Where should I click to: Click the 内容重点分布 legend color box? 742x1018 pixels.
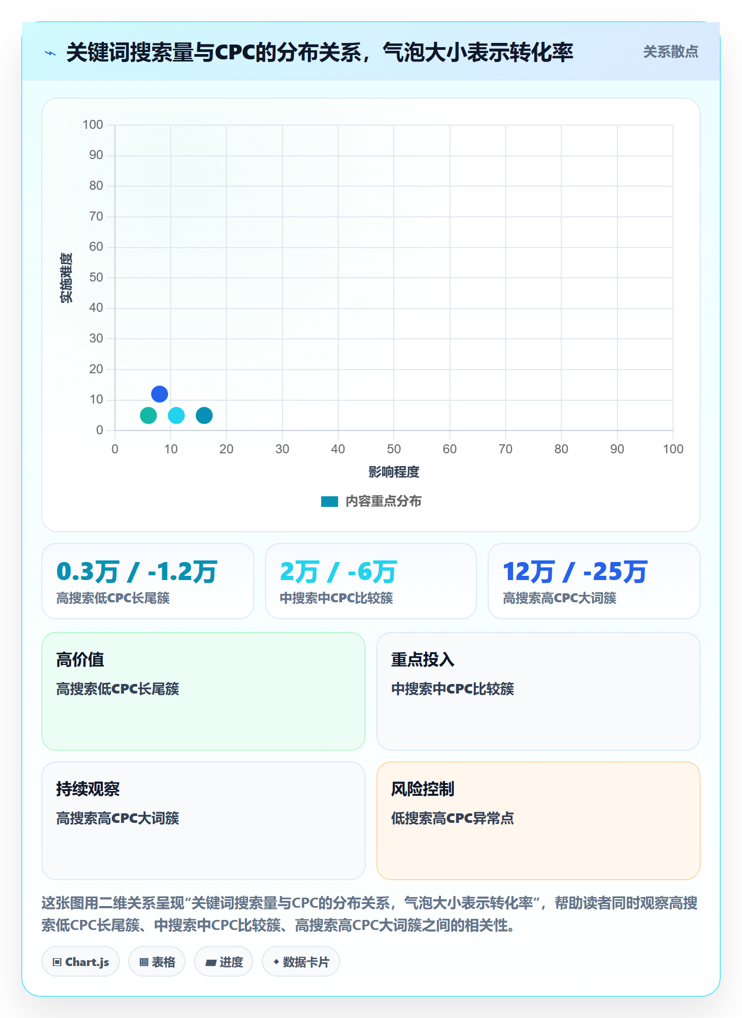coord(329,502)
